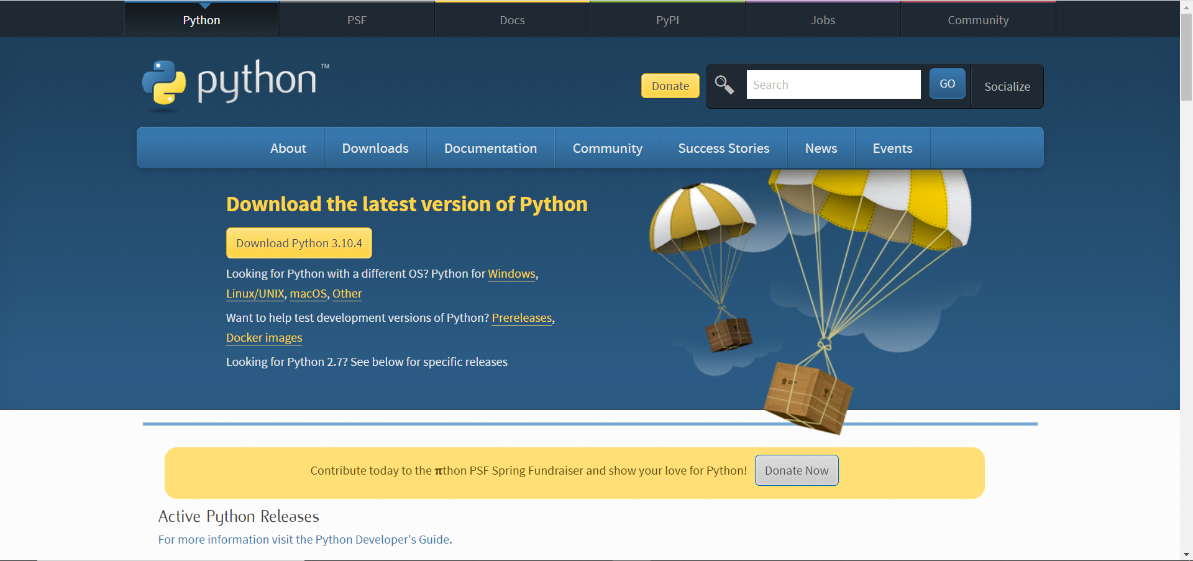Viewport: 1193px width, 561px height.
Task: Go to the Jobs tab
Action: (823, 20)
